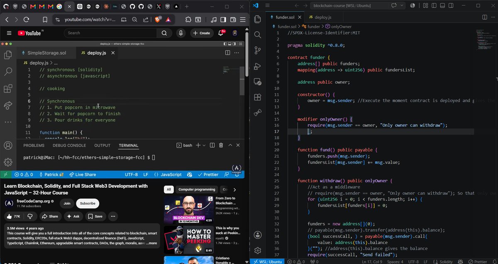Open browser Extensions puzzle icon

click(188, 19)
